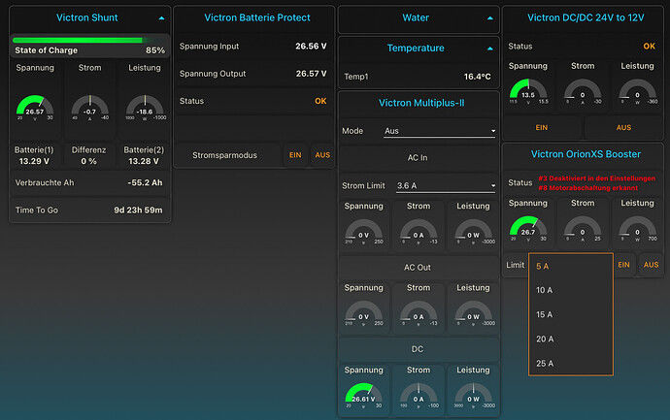The height and width of the screenshot is (420, 670).
Task: Click the OrionXS Strom gauge
Action: (x=583, y=229)
